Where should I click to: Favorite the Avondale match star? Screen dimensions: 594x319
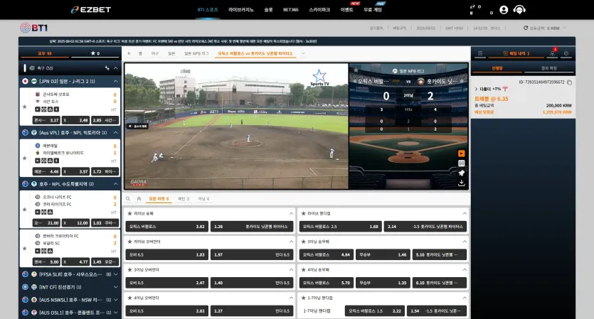point(25,158)
